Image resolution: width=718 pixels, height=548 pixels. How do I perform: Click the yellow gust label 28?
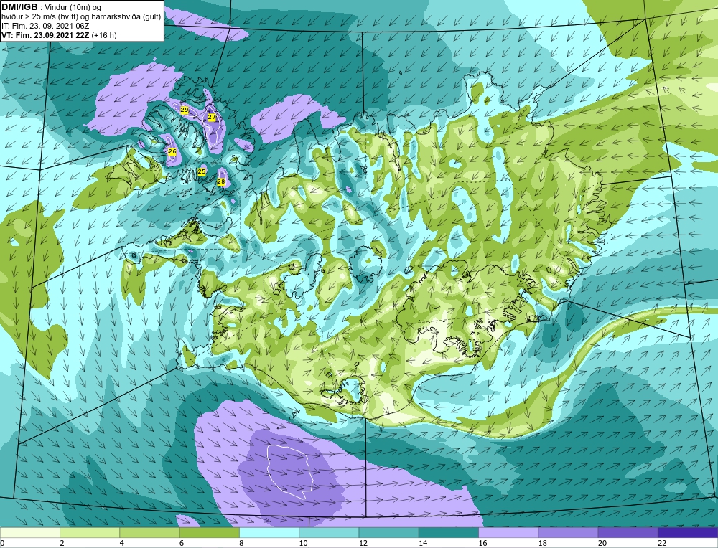click(221, 181)
